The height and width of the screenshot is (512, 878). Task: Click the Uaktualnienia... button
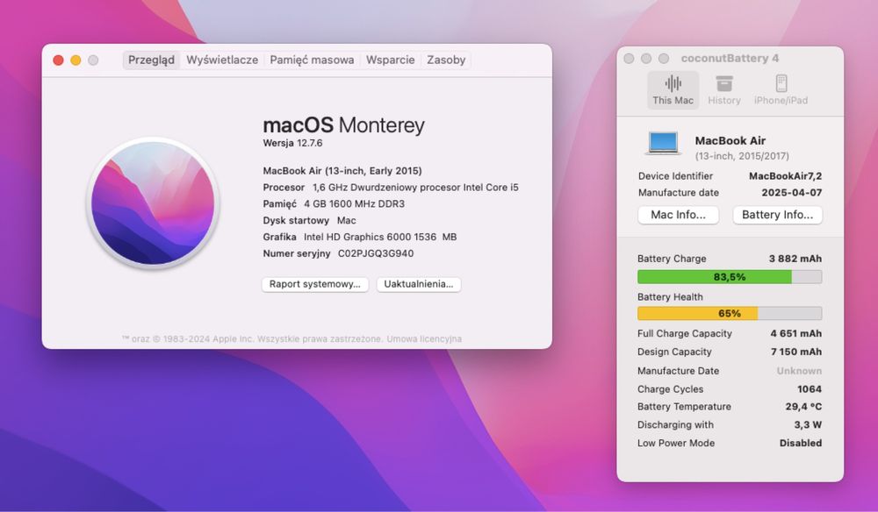point(418,284)
